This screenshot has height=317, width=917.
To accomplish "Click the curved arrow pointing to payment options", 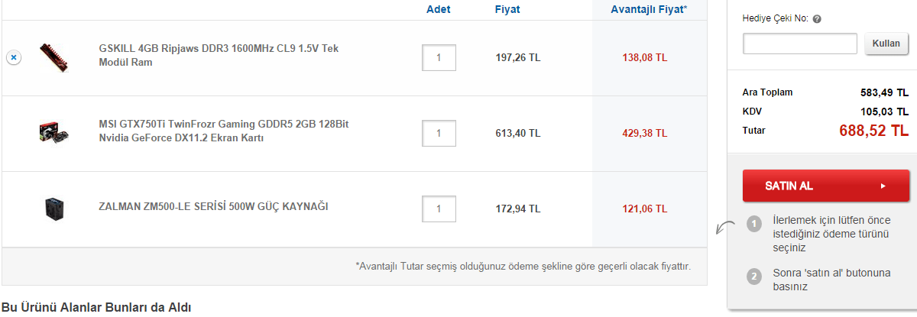I will (723, 227).
